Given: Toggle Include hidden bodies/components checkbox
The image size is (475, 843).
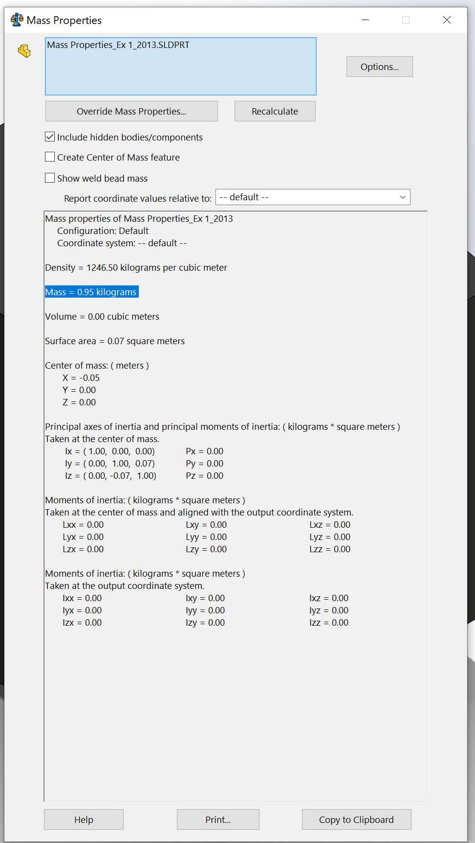Looking at the screenshot, I should tap(50, 137).
